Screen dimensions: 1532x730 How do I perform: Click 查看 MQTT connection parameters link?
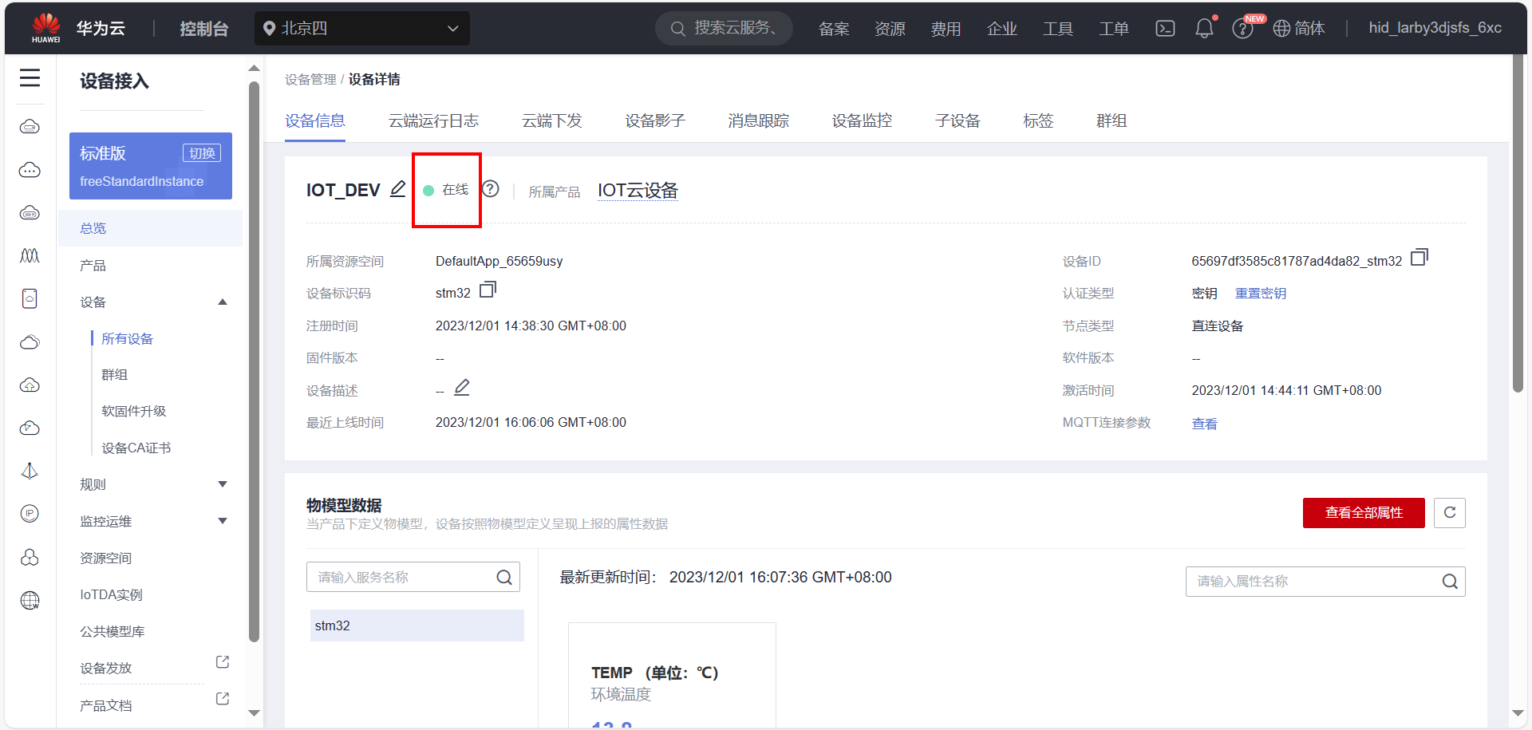tap(1204, 424)
